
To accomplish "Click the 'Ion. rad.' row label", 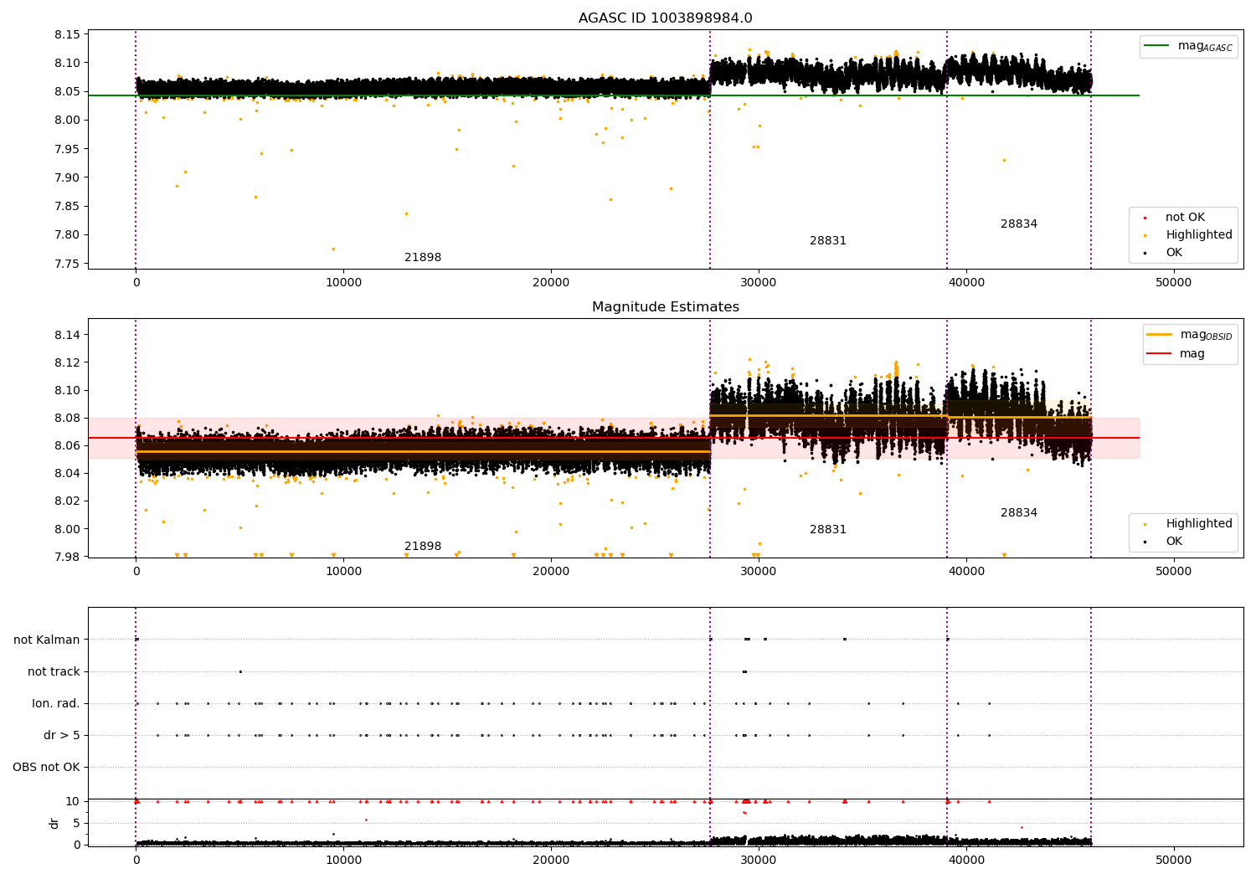I will pos(56,704).
